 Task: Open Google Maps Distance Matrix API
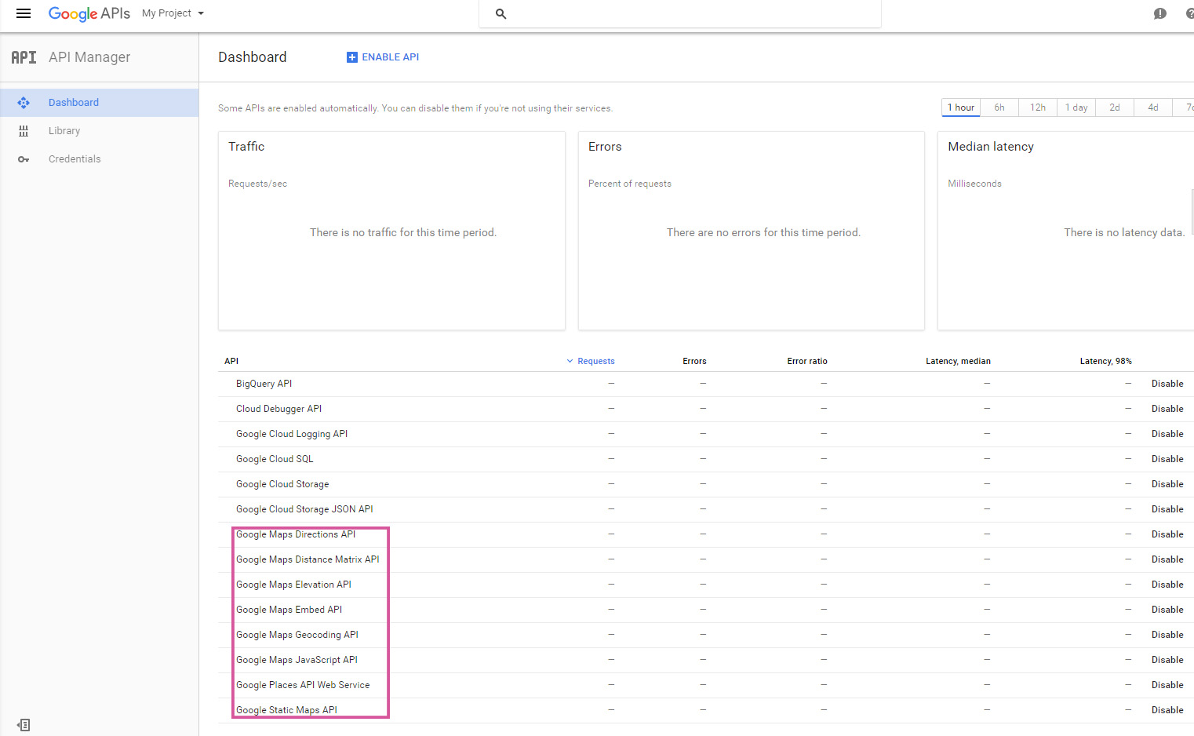tap(308, 559)
